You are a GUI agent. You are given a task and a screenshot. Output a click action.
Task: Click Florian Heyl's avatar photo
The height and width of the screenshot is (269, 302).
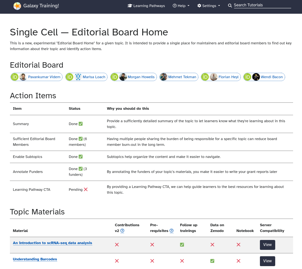click(214, 77)
